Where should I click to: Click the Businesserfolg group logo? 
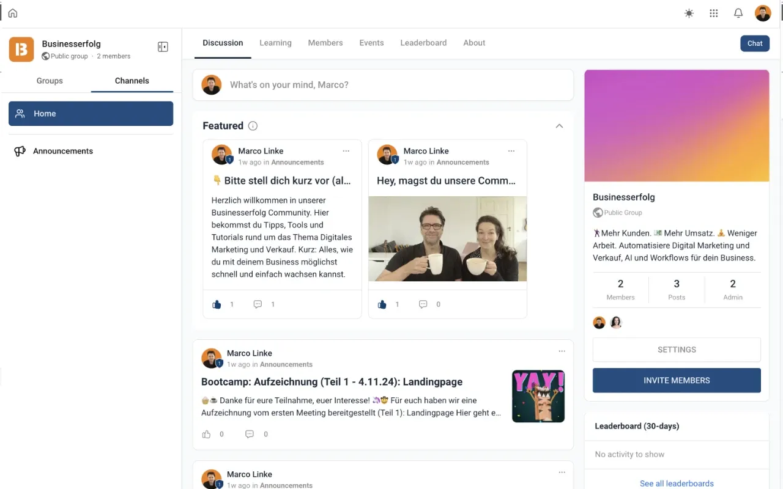[21, 48]
